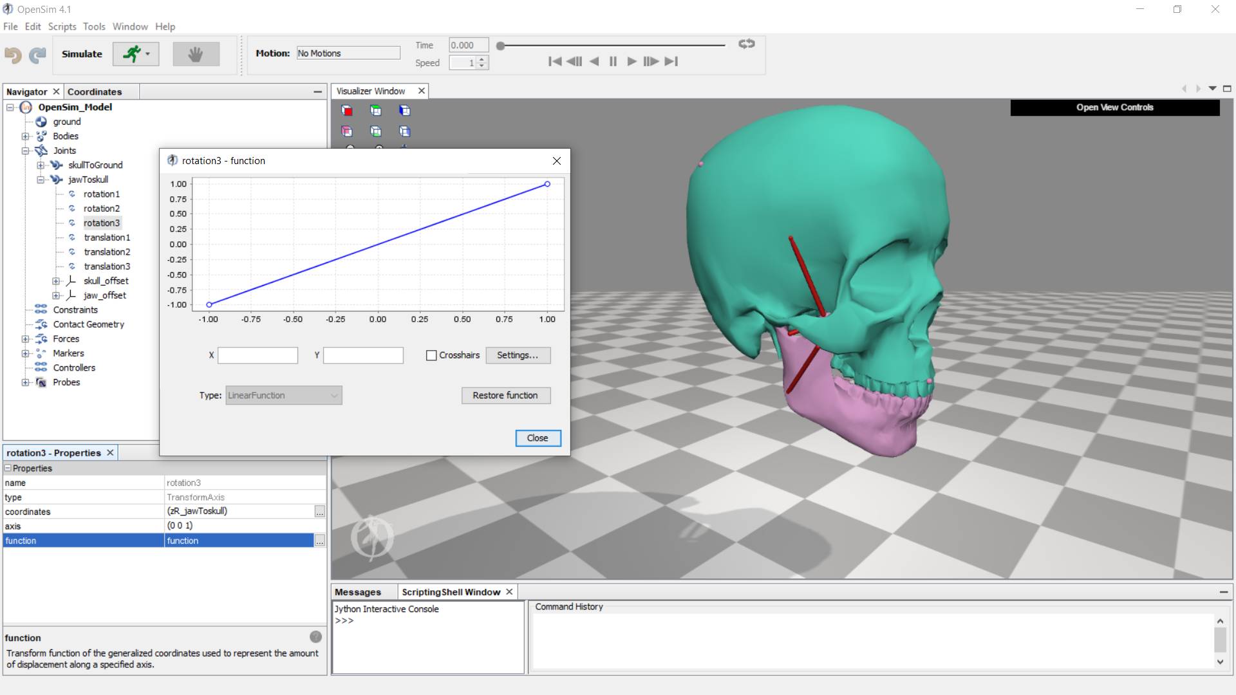
Task: Click the Y value input field
Action: (x=363, y=355)
